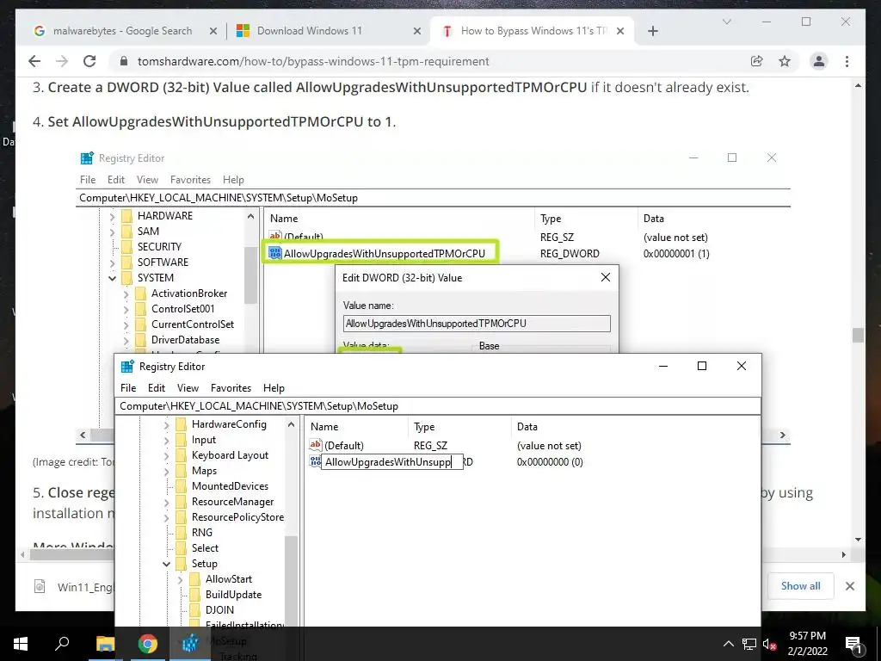Select the Select key in the tree
This screenshot has width=881, height=661.
coord(205,548)
